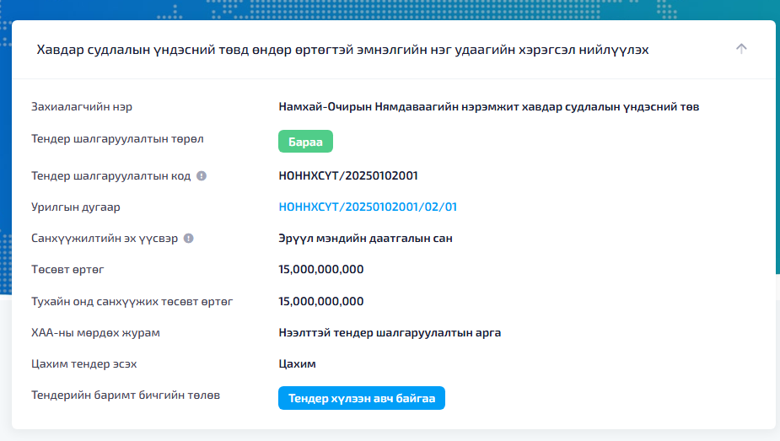This screenshot has height=441, width=780.
Task: Collapse the tender details panel with the up arrow
Action: 741,49
